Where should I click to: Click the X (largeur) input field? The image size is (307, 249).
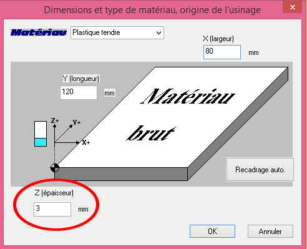click(222, 52)
